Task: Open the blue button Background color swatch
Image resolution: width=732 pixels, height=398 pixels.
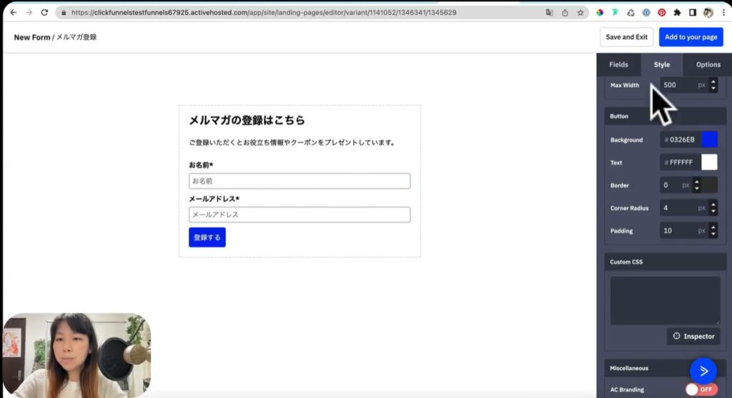Action: pyautogui.click(x=709, y=139)
